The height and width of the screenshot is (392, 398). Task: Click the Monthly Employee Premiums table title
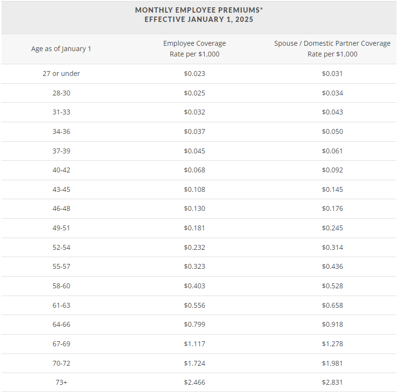click(199, 15)
